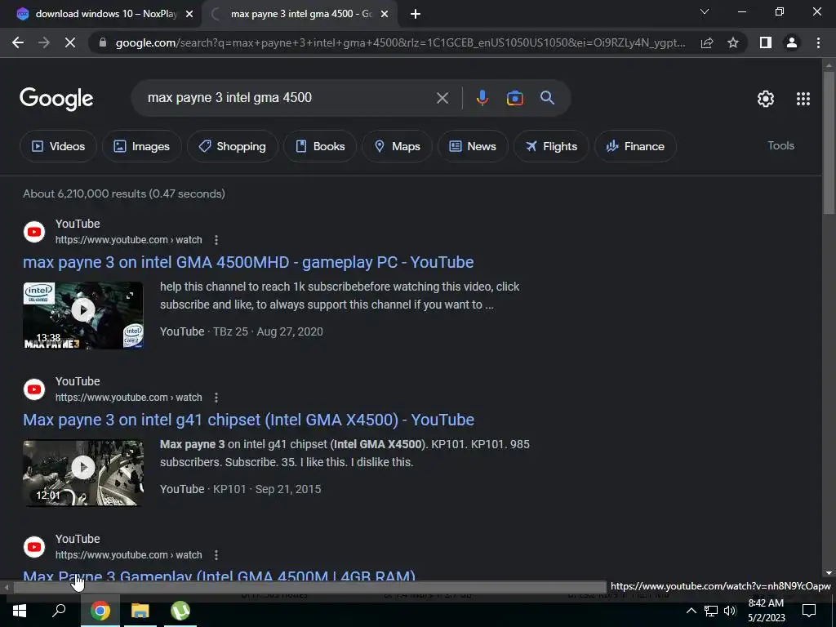Share this page from the address bar
The image size is (836, 627).
tap(707, 42)
